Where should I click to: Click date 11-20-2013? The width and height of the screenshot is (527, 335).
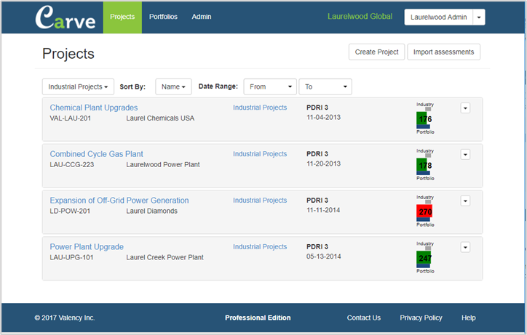pyautogui.click(x=323, y=164)
